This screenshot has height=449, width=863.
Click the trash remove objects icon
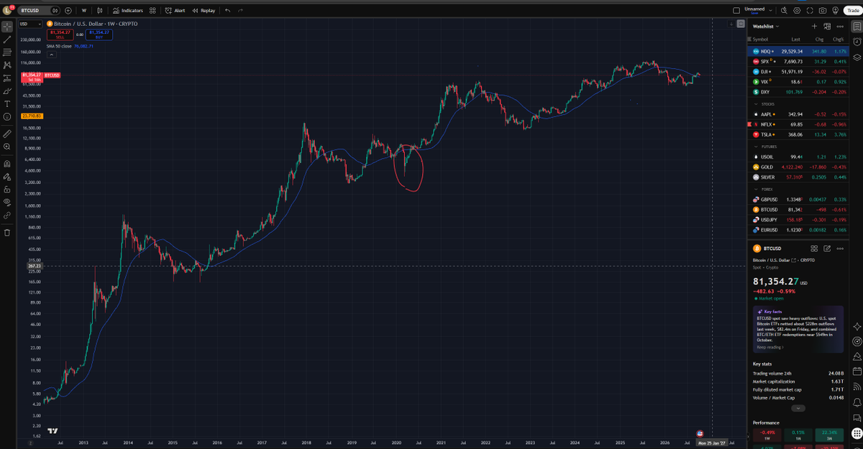[x=7, y=233]
